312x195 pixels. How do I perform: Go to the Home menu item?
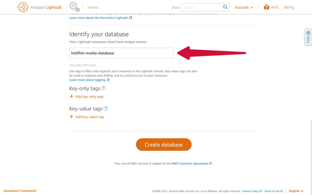coord(93,7)
